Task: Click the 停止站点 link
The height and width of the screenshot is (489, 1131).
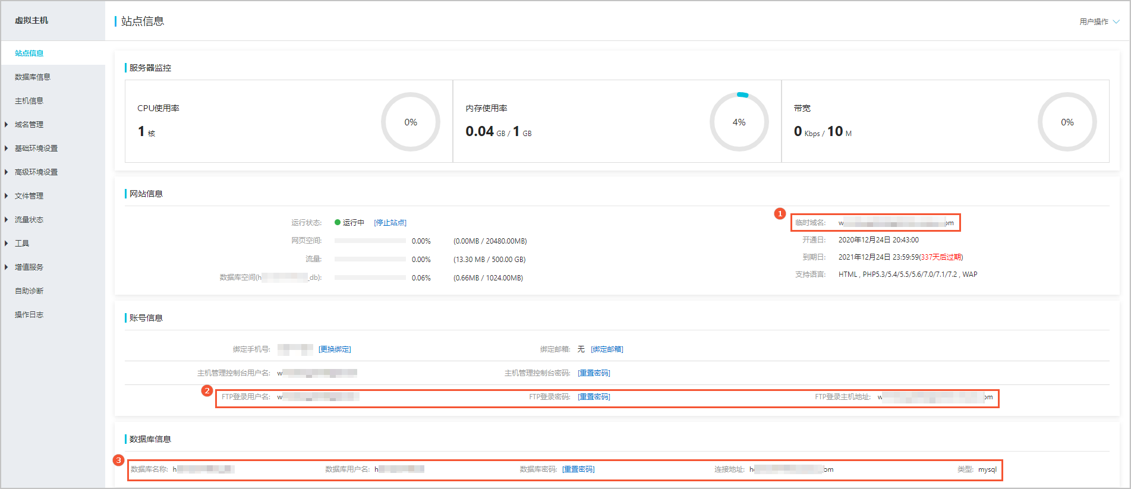Action: click(390, 222)
